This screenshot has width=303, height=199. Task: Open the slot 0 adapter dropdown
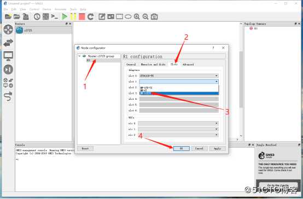click(179, 76)
